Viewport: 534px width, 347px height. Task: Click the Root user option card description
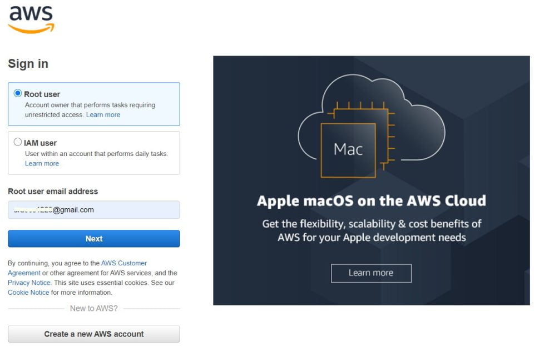[90, 110]
